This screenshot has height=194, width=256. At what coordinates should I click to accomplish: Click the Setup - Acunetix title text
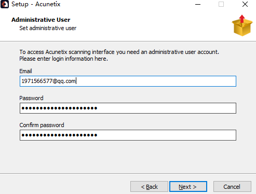click(36, 4)
